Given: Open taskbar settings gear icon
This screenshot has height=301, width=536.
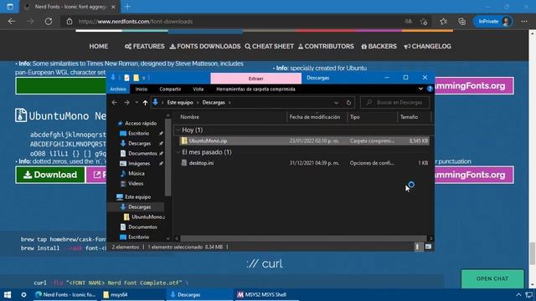Looking at the screenshot, I should 23,294.
